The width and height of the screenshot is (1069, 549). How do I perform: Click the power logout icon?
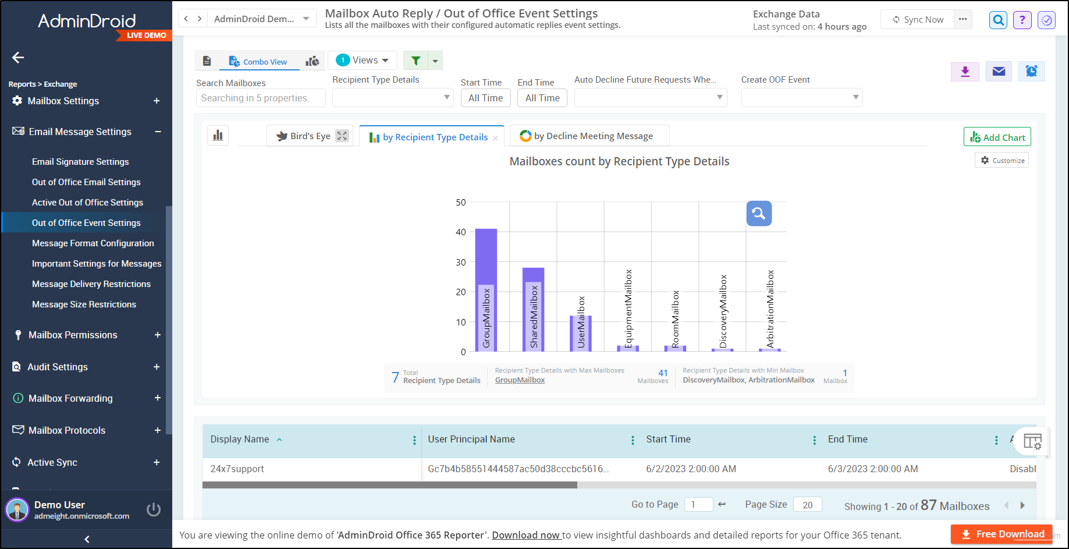pyautogui.click(x=154, y=510)
